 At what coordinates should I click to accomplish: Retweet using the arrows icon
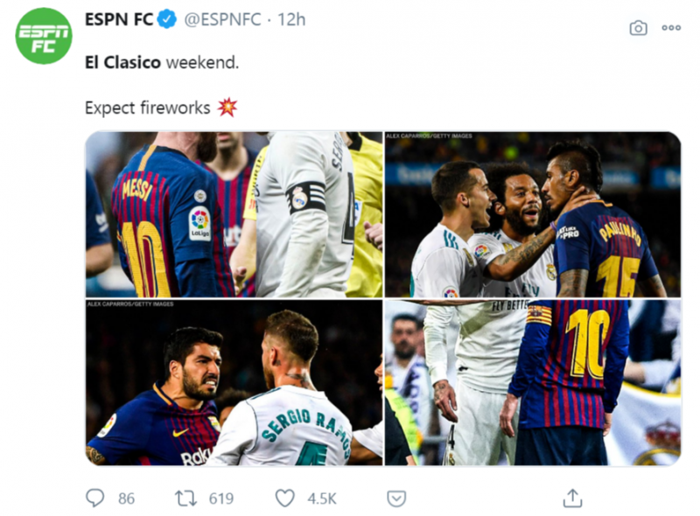tap(186, 498)
